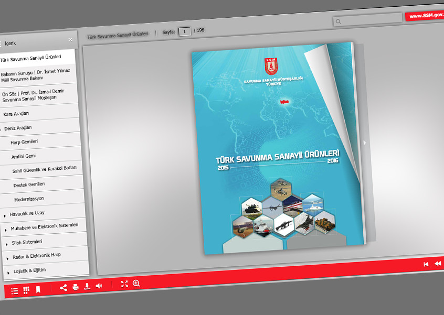Jump to first page arrow

click(426, 264)
